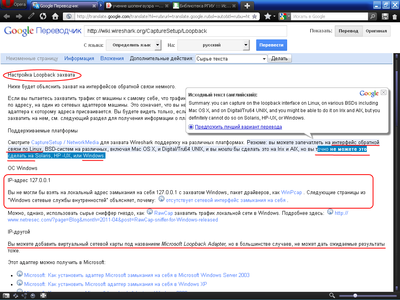Click the Неизменные страницу link
Viewport: 400px width, 300px height.
pyautogui.click(x=32, y=59)
